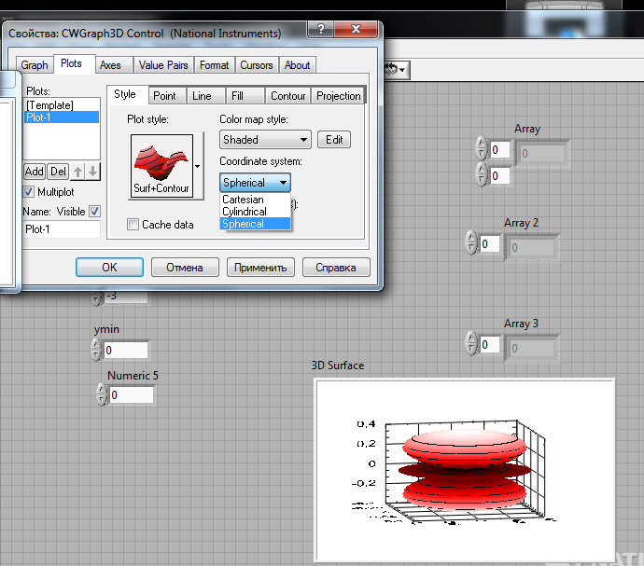Switch to the Axes tab
Viewport: 644px width, 566px height.
(110, 65)
